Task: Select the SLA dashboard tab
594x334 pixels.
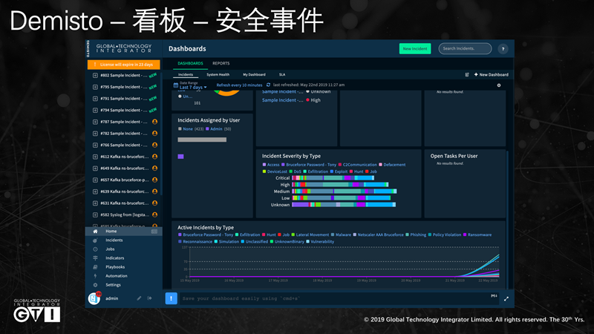Action: 282,75
